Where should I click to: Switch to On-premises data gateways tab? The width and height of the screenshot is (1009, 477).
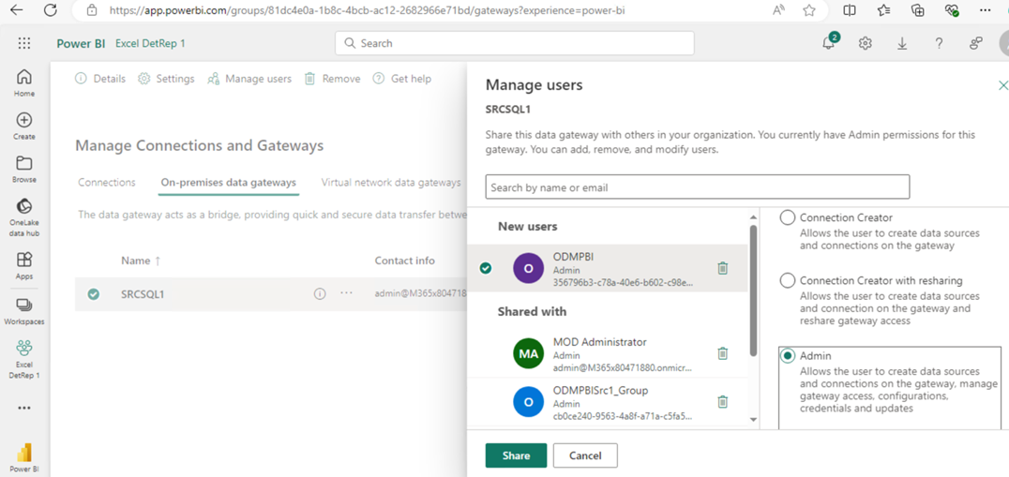(229, 183)
